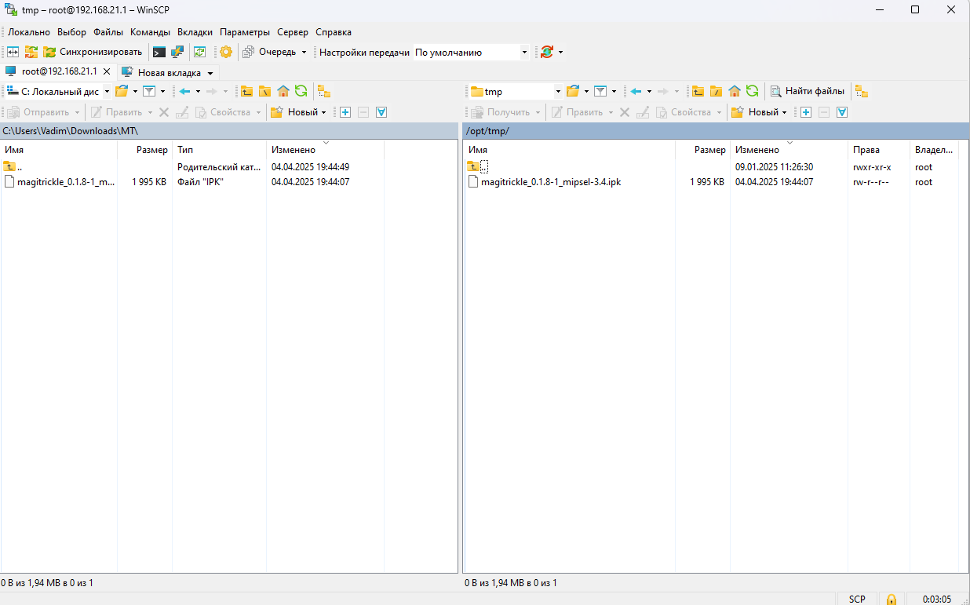Open session in PuTTY icon
970x605 pixels.
coord(178,52)
